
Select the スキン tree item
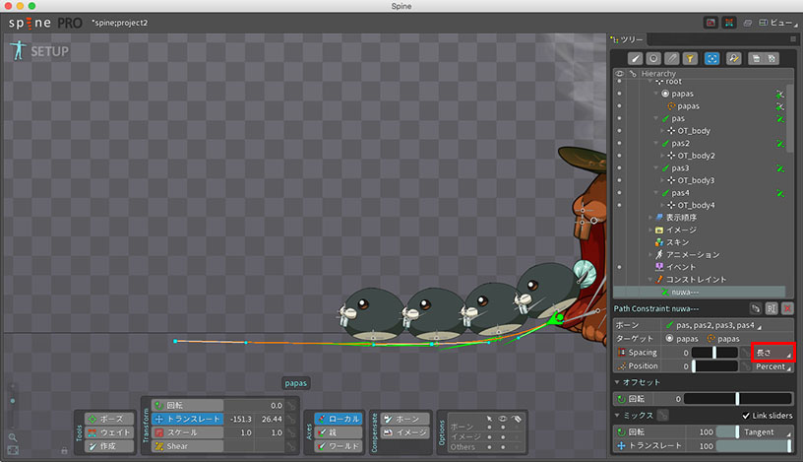672,242
